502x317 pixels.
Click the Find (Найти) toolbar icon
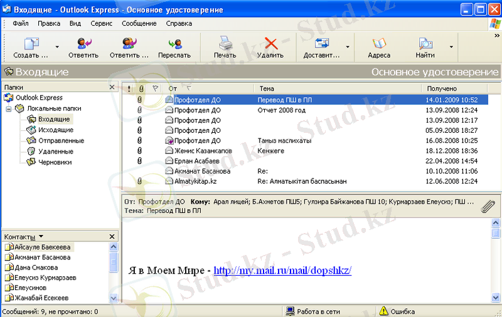point(425,44)
